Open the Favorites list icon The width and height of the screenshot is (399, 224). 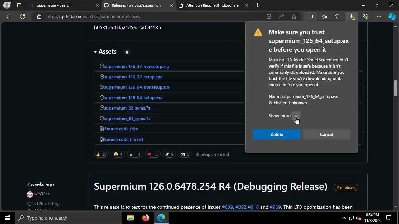click(x=324, y=16)
